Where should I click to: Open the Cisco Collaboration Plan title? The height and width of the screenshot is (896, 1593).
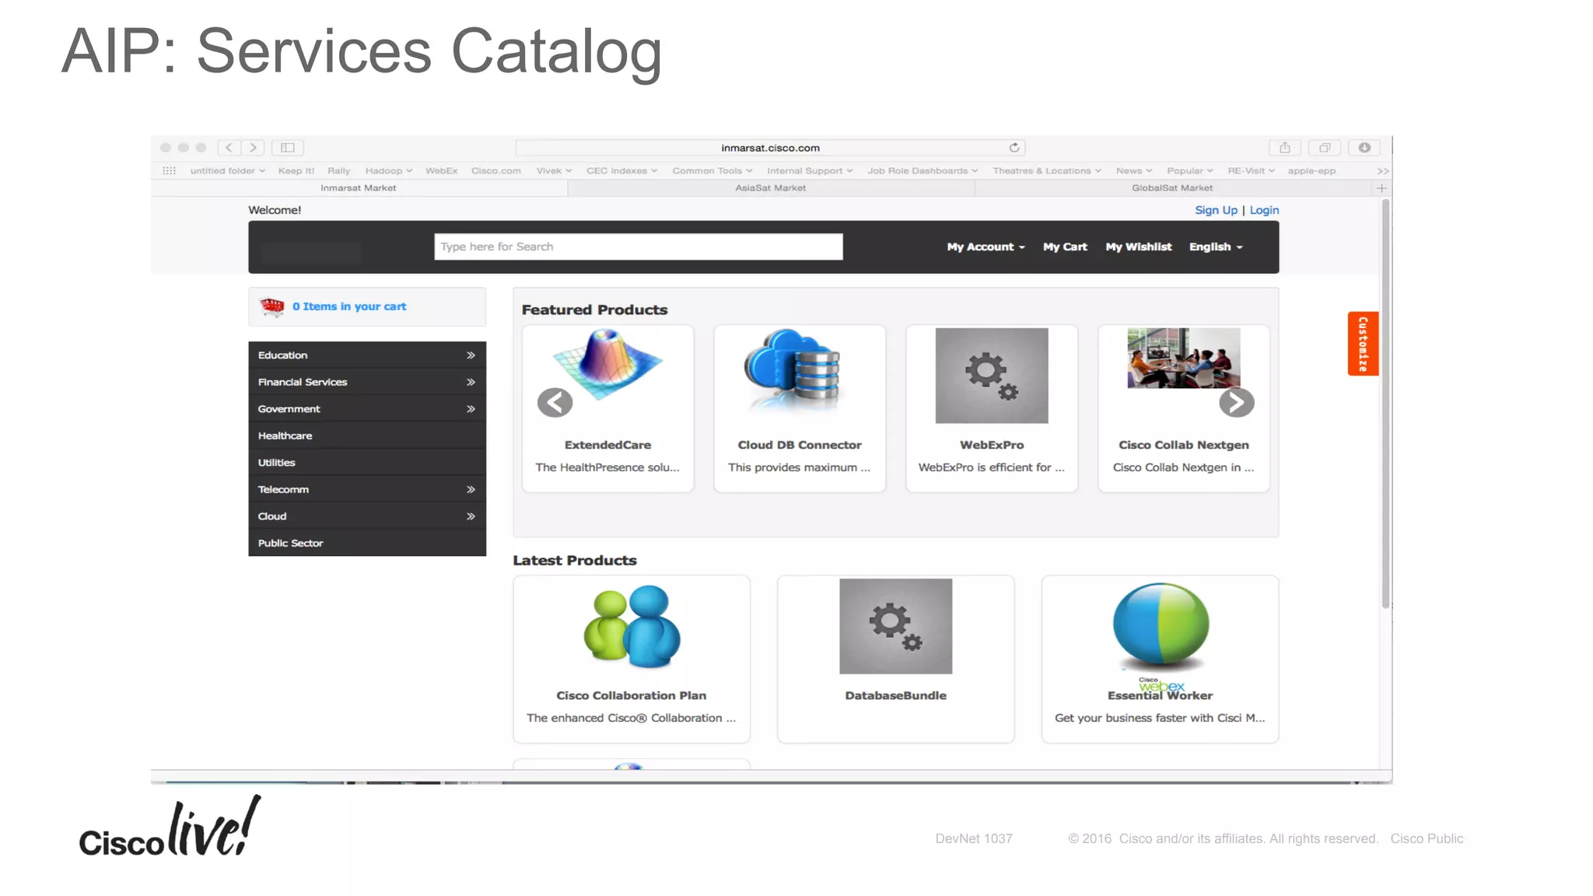tap(631, 695)
